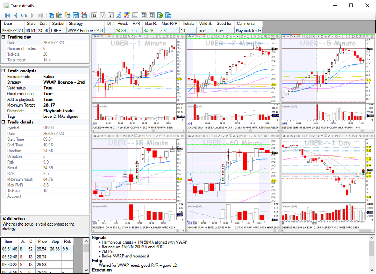Click the refresh icon in the toolbar
This screenshot has height=274, width=376.
(x=159, y=15)
